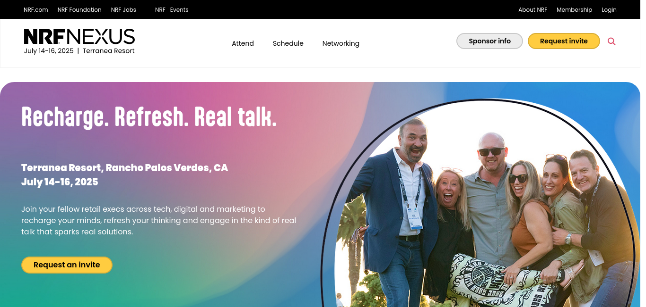Go to the NRF.com link
646x307 pixels.
[x=36, y=9]
